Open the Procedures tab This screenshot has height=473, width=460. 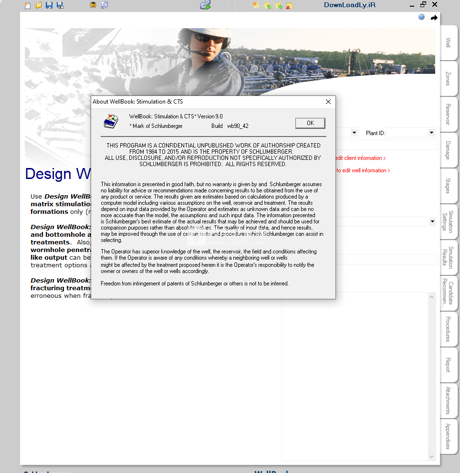click(x=449, y=329)
